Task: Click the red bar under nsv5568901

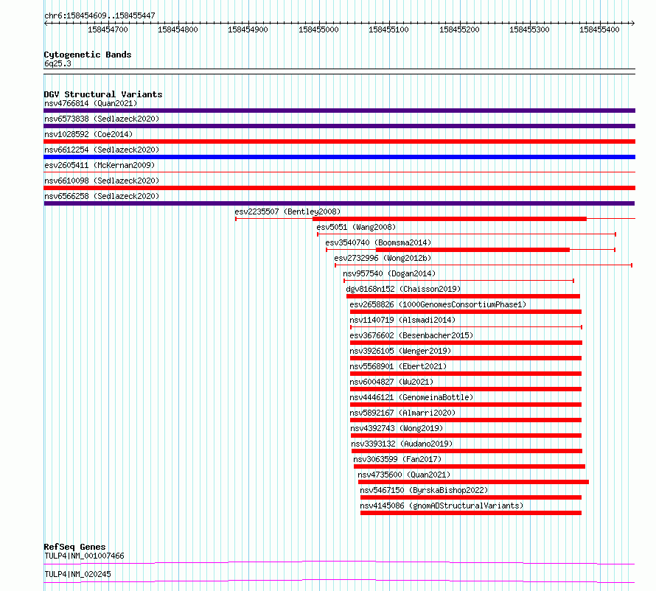Action: (466, 374)
